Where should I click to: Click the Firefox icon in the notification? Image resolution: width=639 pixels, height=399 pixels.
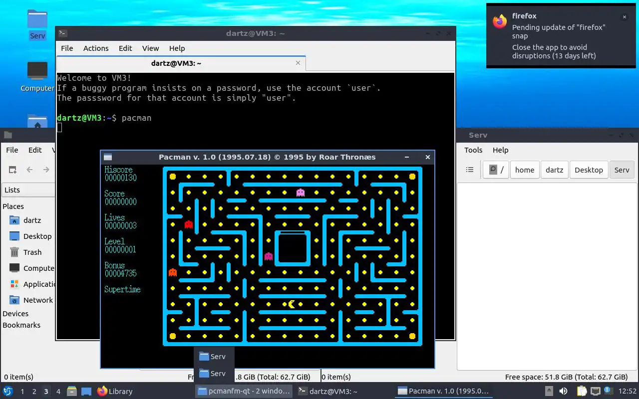[x=500, y=21]
